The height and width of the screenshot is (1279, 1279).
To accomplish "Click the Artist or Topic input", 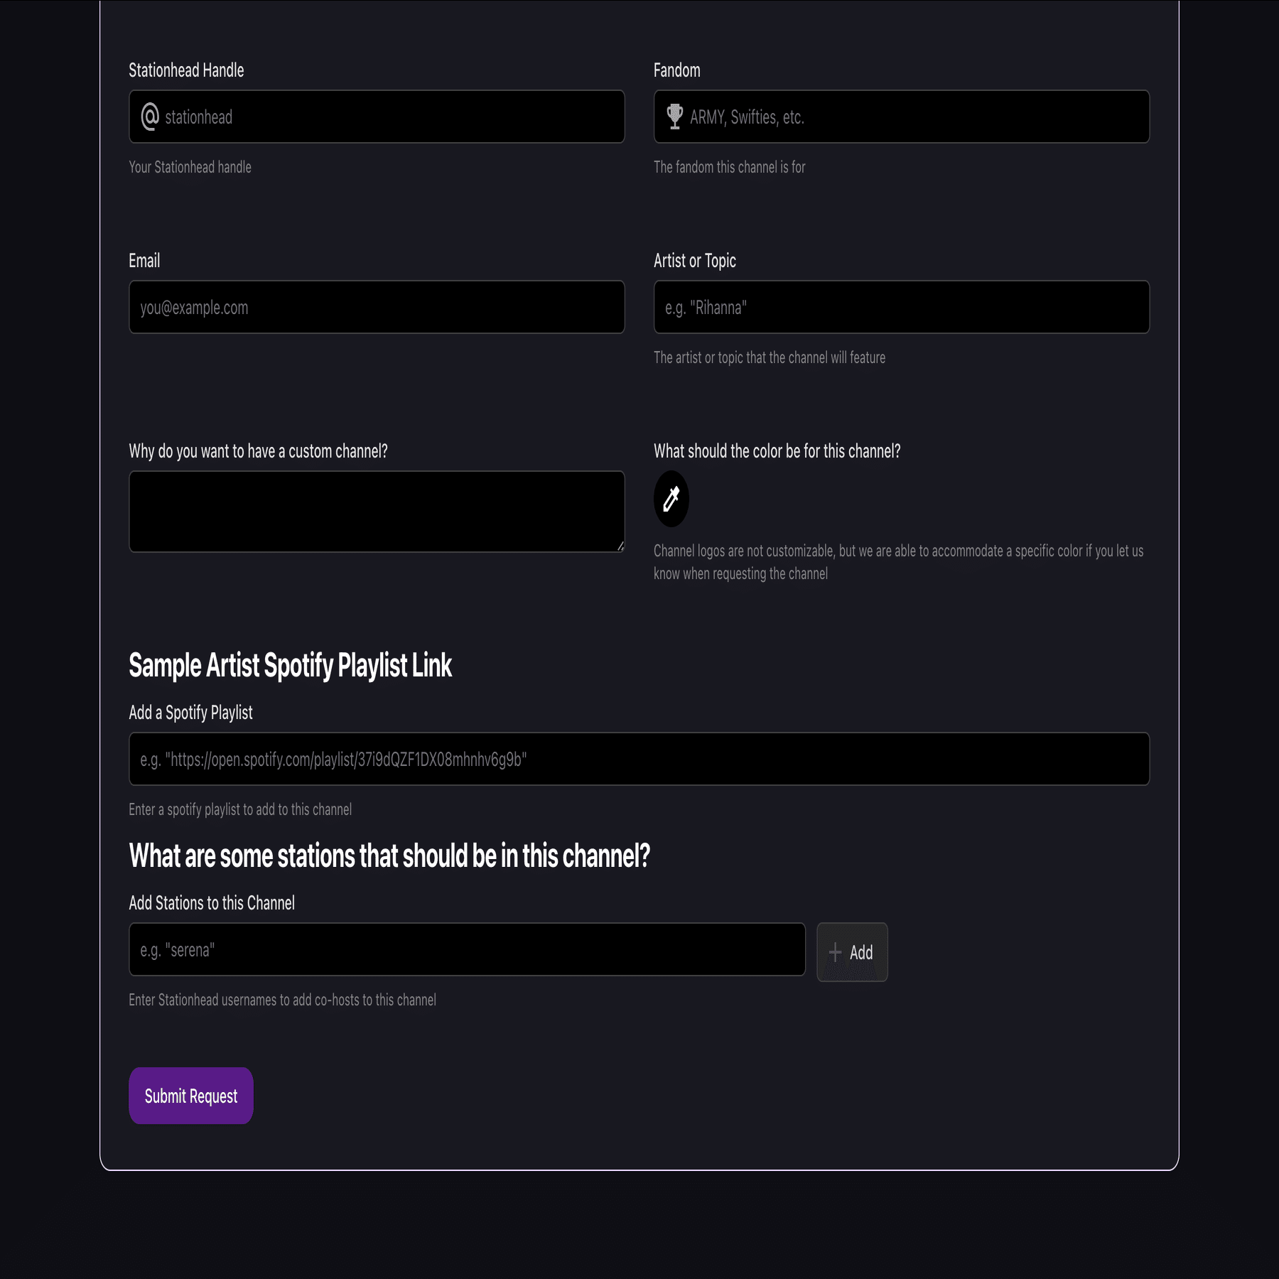I will pos(901,307).
